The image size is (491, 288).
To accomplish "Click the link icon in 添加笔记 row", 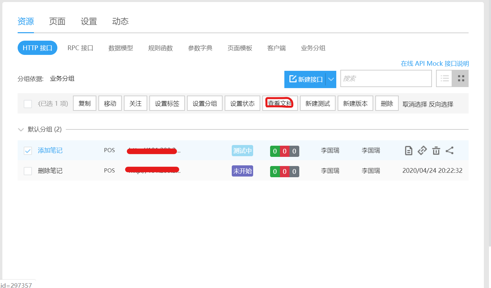I will (x=422, y=150).
